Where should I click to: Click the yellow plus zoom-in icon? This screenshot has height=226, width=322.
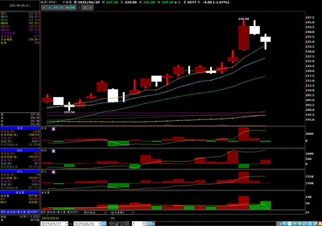click(x=300, y=223)
